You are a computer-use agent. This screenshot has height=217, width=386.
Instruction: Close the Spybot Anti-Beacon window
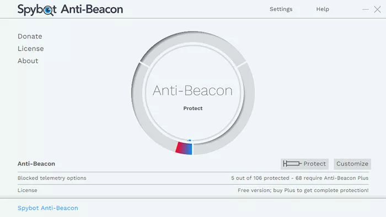coord(377,9)
